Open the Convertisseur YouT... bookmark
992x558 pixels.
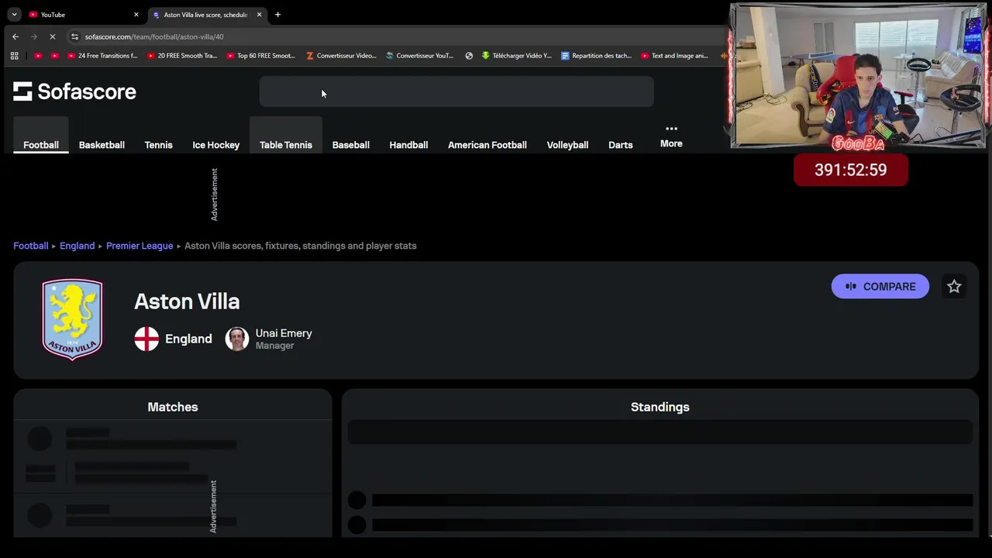pos(420,56)
